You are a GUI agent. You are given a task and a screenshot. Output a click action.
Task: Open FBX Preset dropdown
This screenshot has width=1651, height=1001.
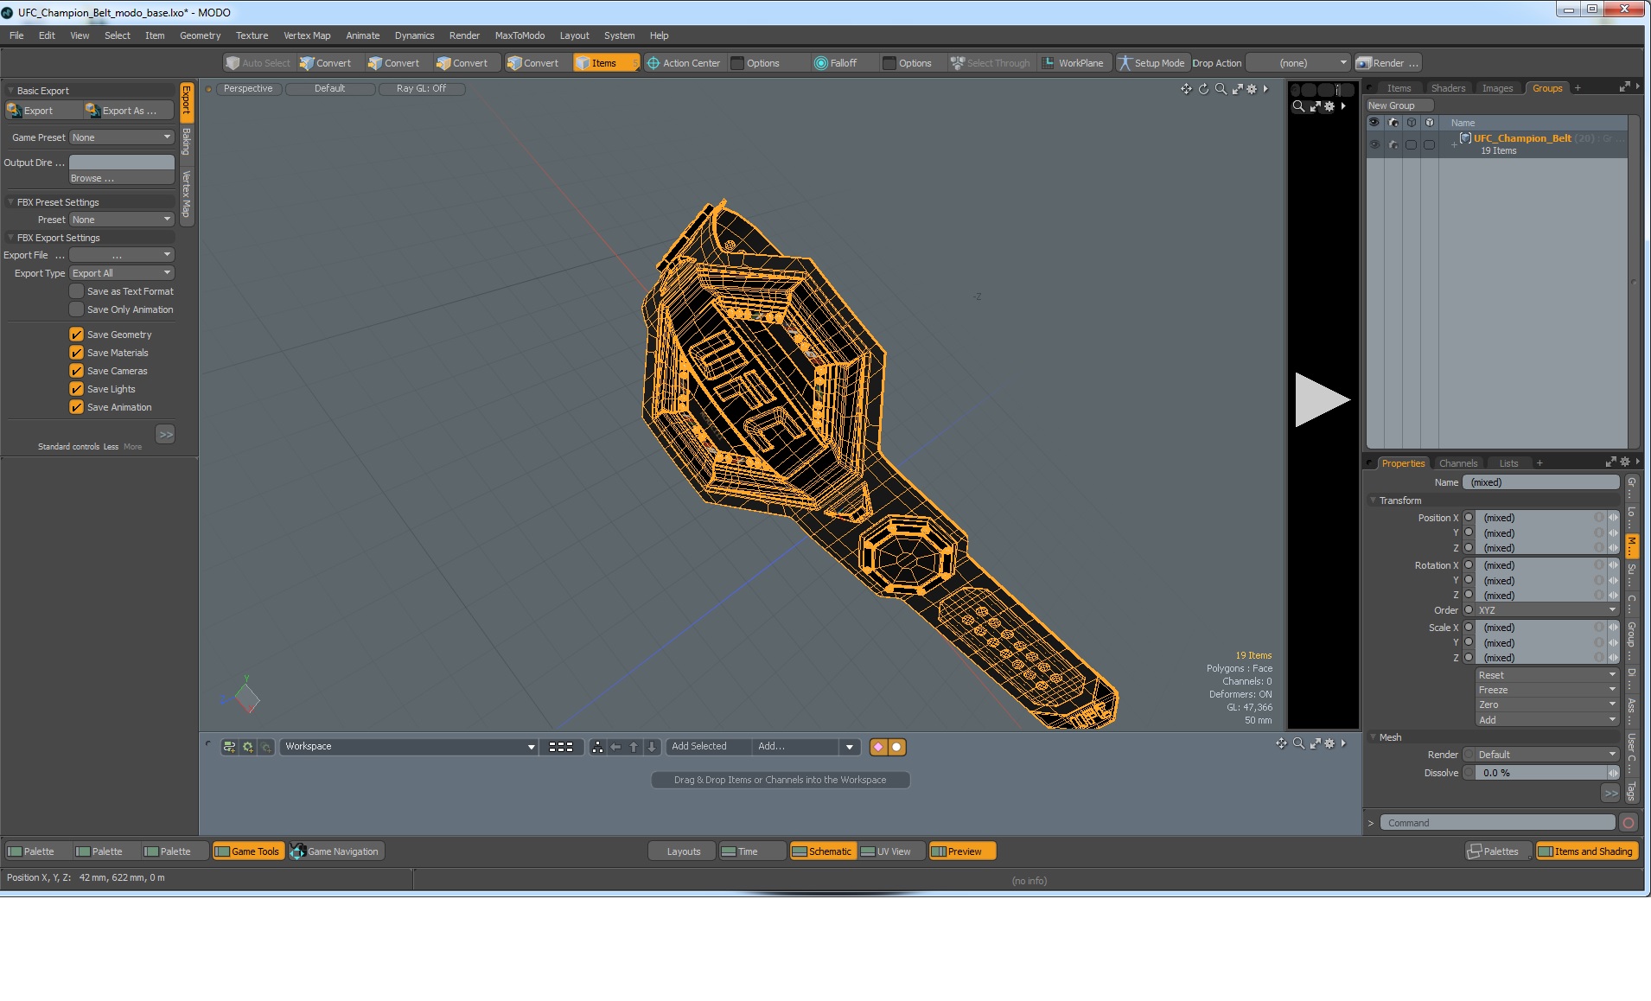(122, 220)
